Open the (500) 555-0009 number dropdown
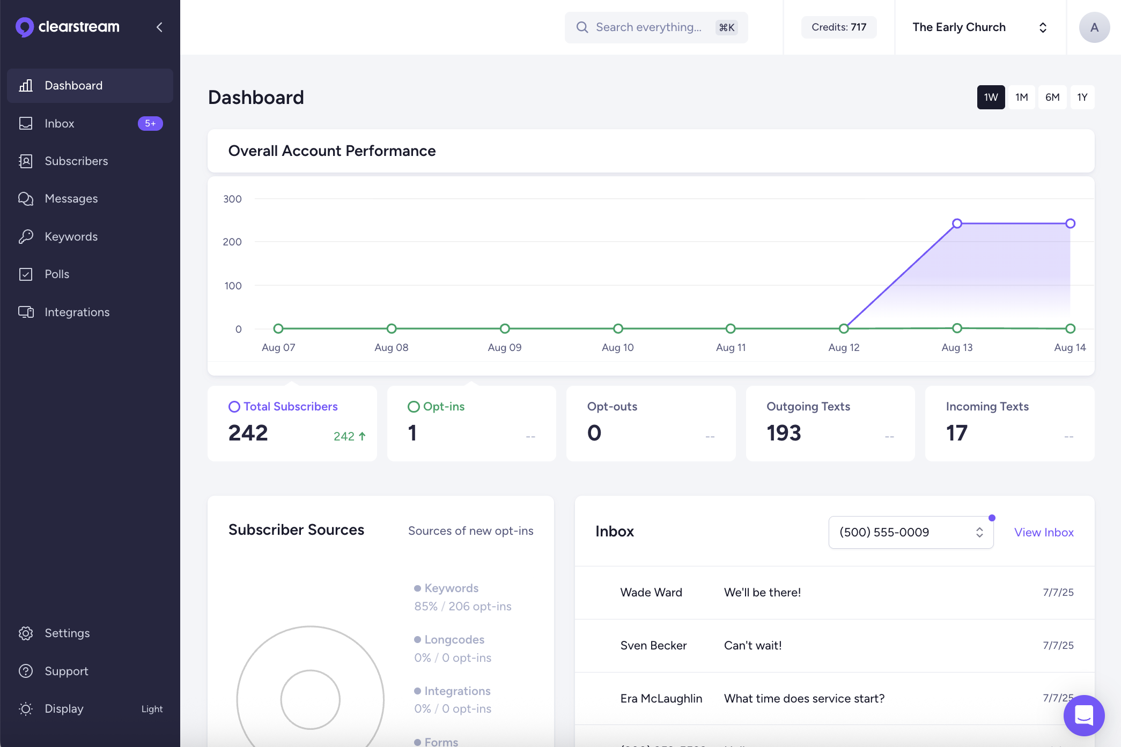This screenshot has width=1121, height=747. click(x=910, y=532)
